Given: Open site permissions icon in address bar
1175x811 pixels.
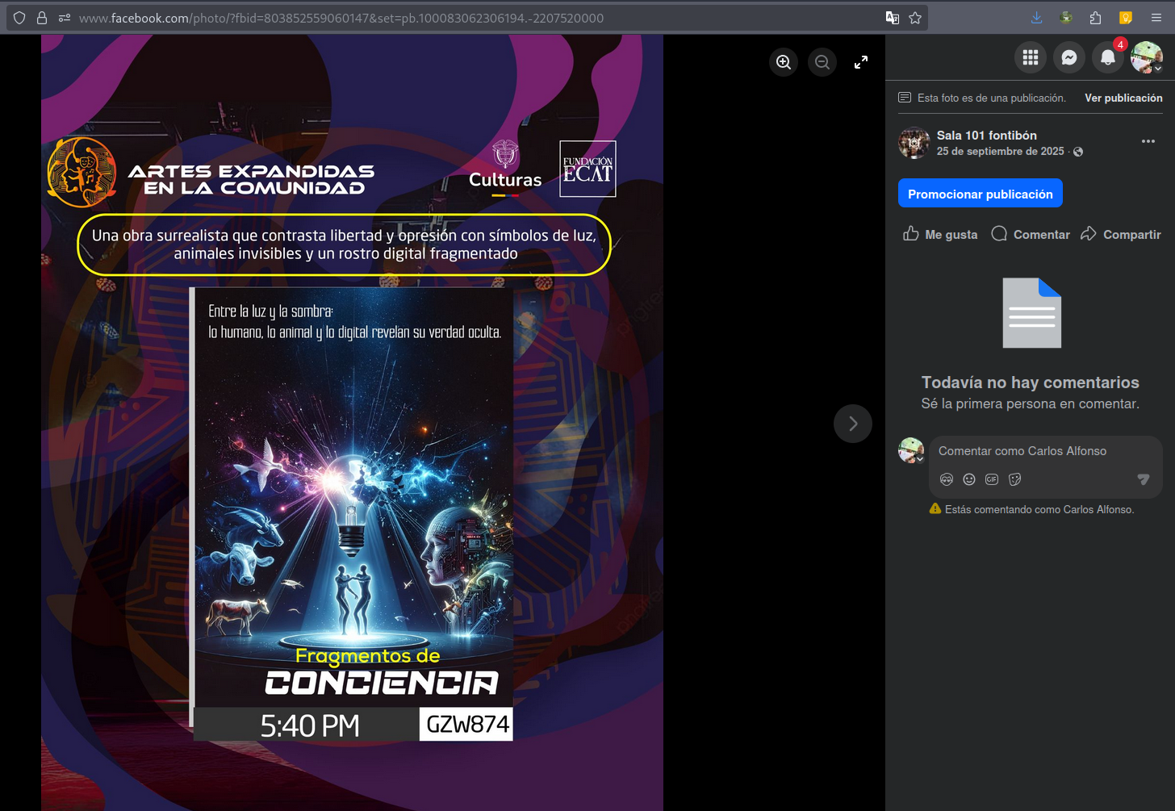Looking at the screenshot, I should [x=65, y=18].
